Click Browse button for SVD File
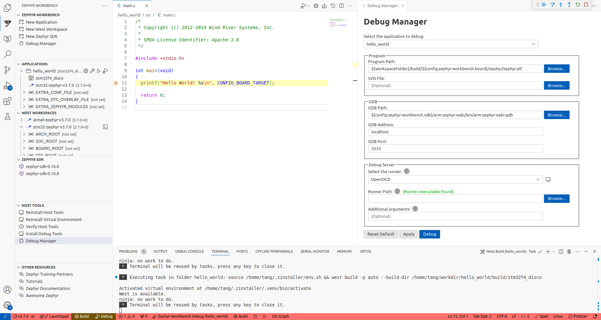Screen dimensions: 601x320 click(x=556, y=86)
